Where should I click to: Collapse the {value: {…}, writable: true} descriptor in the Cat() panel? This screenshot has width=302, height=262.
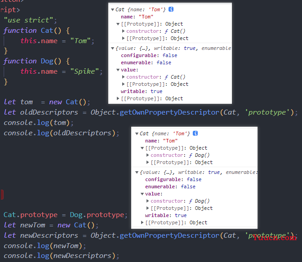112,49
